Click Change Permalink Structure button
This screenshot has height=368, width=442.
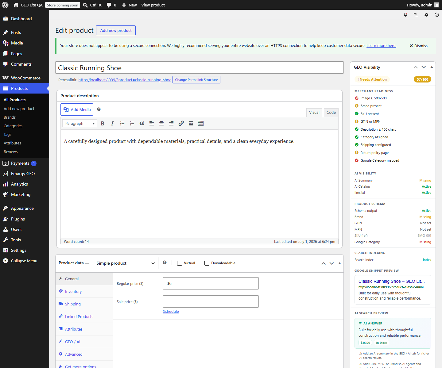click(196, 80)
